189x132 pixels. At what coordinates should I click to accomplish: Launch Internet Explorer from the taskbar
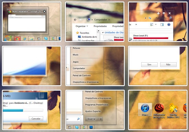(x=24, y=39)
